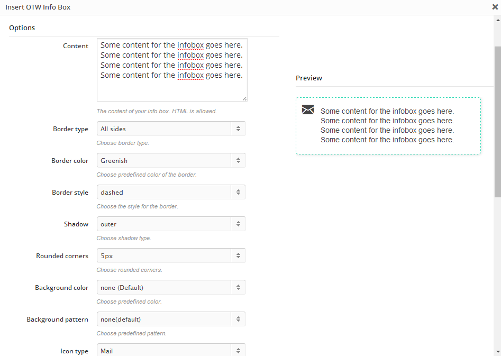Click the mail envelope icon in preview
This screenshot has width=501, height=356.
click(308, 109)
